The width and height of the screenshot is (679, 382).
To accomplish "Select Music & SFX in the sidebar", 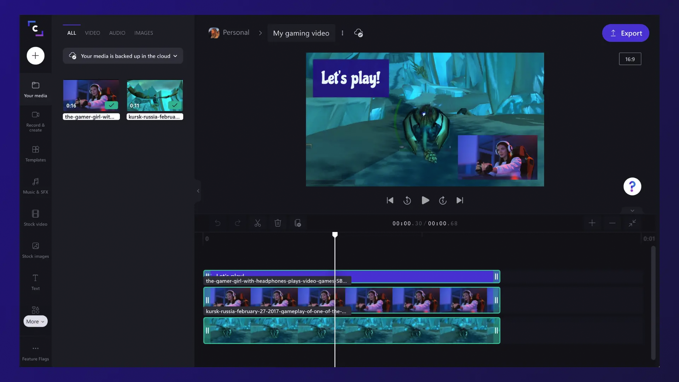I will point(35,186).
